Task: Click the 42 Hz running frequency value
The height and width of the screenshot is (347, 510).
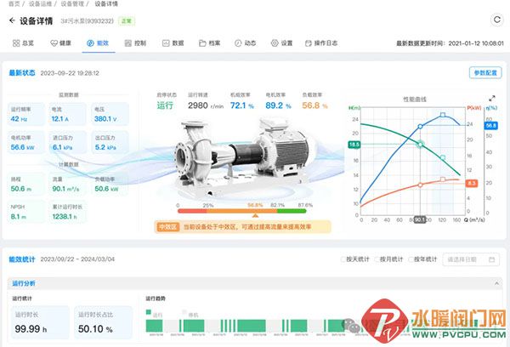Action: 19,119
